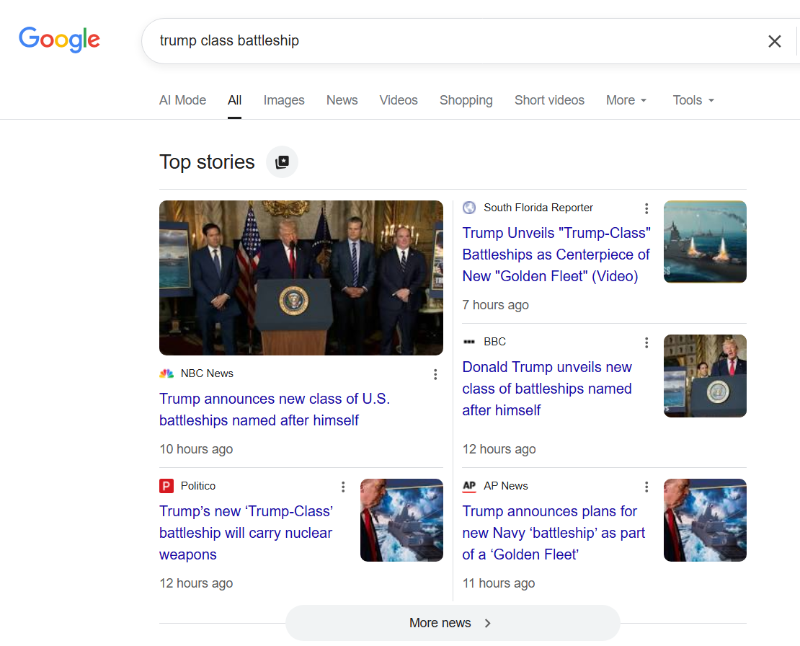Open three-dot menu for NBC News story
Viewport: 800px width, 646px height.
[435, 374]
